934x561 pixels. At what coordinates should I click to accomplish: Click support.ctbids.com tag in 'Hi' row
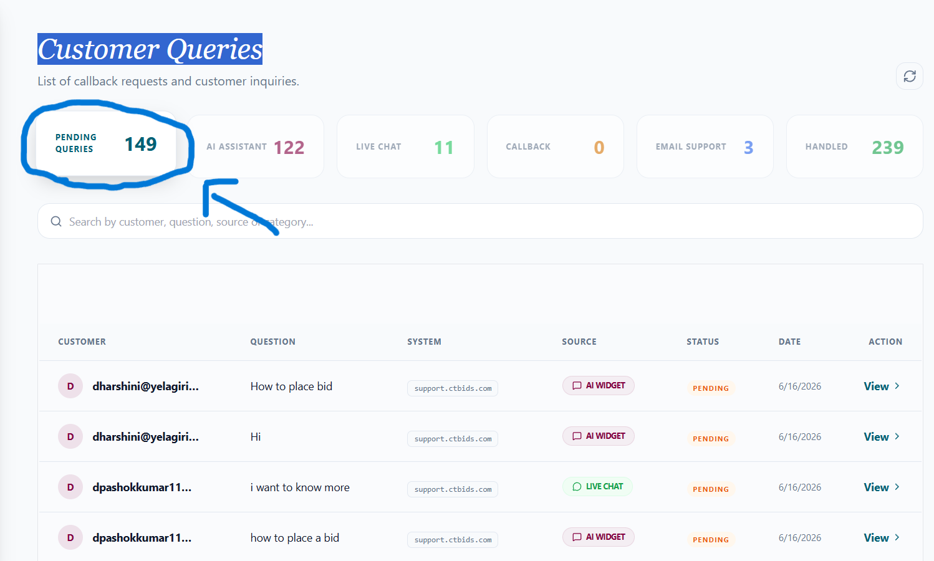tap(453, 439)
